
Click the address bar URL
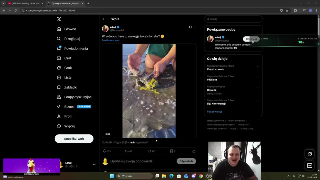click(x=50, y=10)
